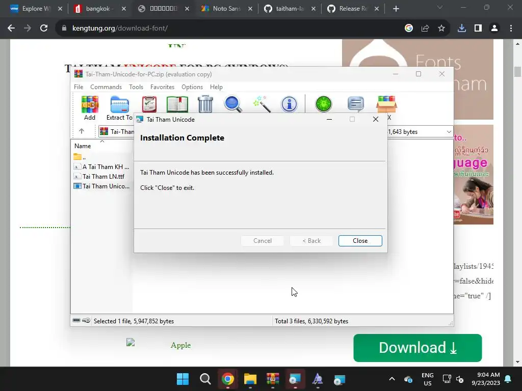Click the WinRAR VirusScan green bug icon
The image size is (522, 391).
[323, 104]
